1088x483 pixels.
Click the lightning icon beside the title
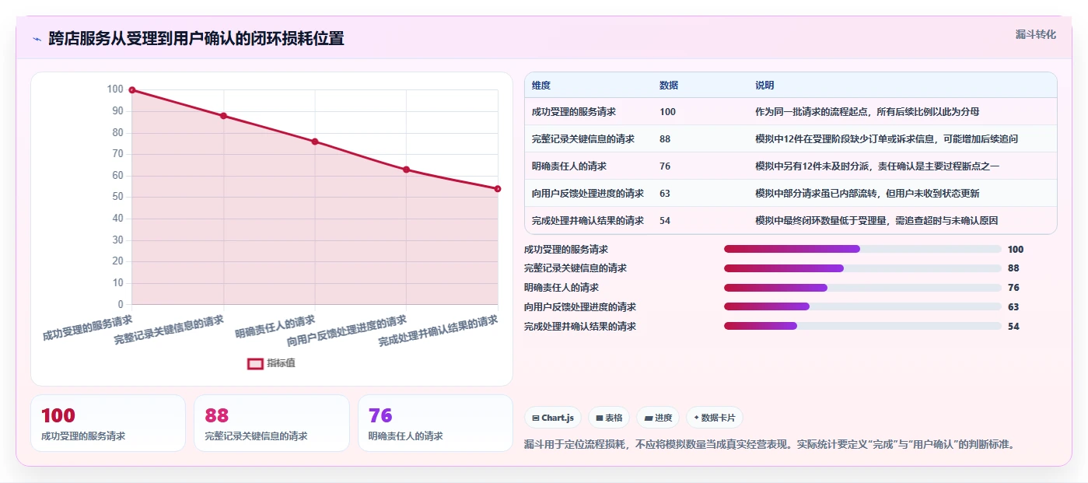pos(37,39)
